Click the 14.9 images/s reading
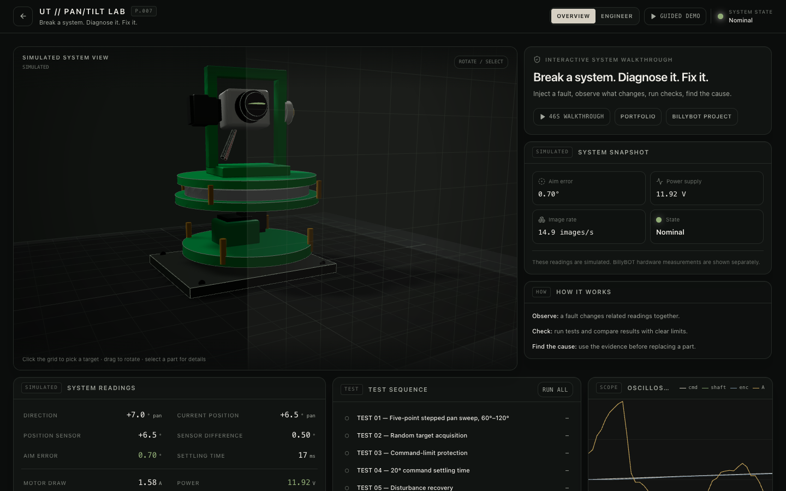The height and width of the screenshot is (491, 786). pyautogui.click(x=566, y=232)
